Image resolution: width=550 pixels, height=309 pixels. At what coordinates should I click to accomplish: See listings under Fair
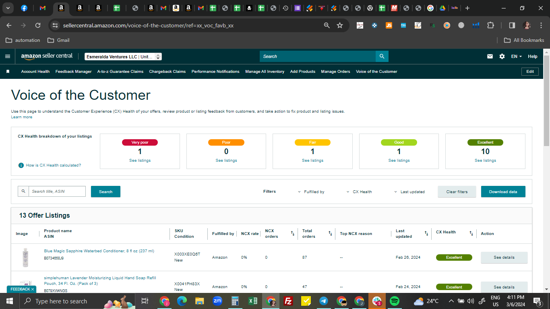(x=312, y=161)
